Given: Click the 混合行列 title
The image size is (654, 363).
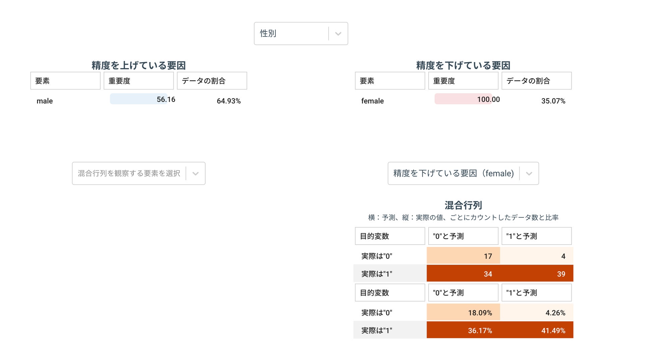Looking at the screenshot, I should point(463,205).
